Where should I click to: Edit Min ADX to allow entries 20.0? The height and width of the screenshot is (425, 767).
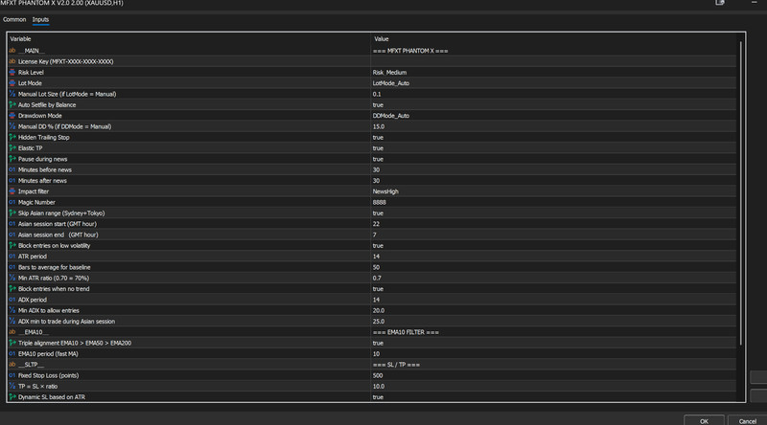coord(553,310)
